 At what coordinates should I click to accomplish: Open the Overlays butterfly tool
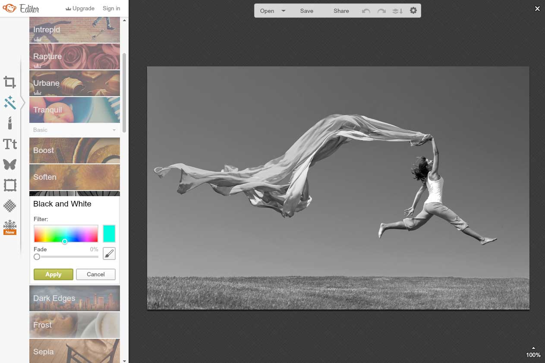10,164
